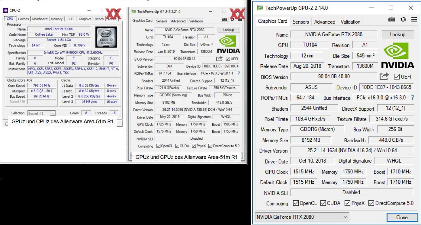Toggle the CUDA checkbox in GPU-Z 2.14.0

coord(323,203)
